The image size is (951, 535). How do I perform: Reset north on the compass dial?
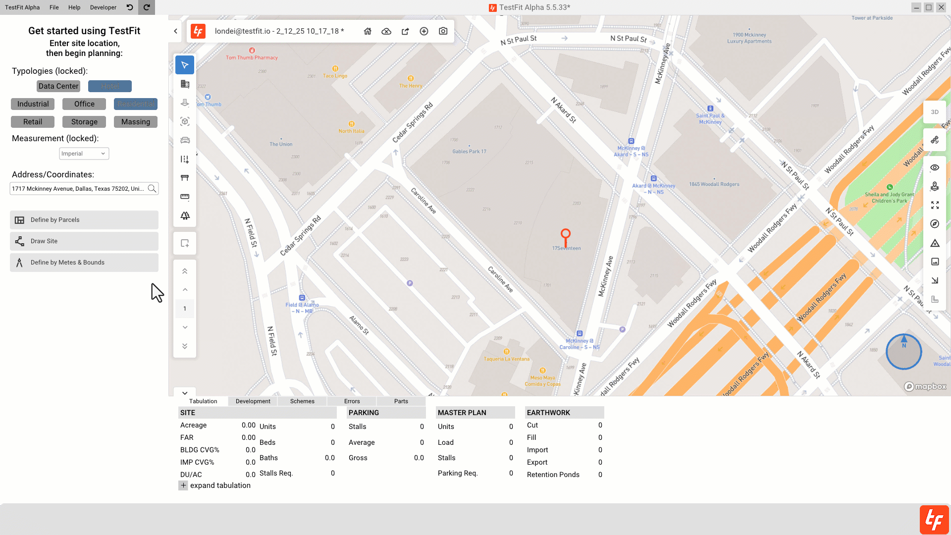pos(903,352)
